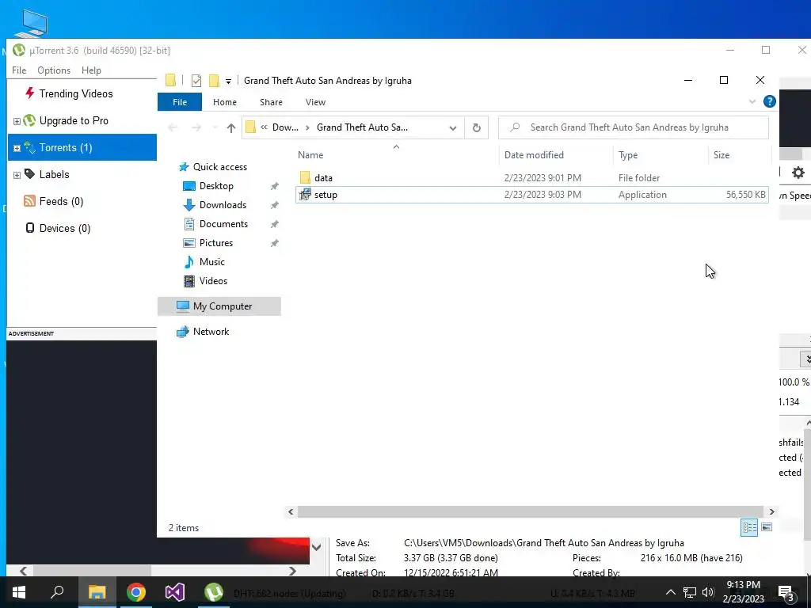Select Torrents (1) in sidebar

point(82,147)
